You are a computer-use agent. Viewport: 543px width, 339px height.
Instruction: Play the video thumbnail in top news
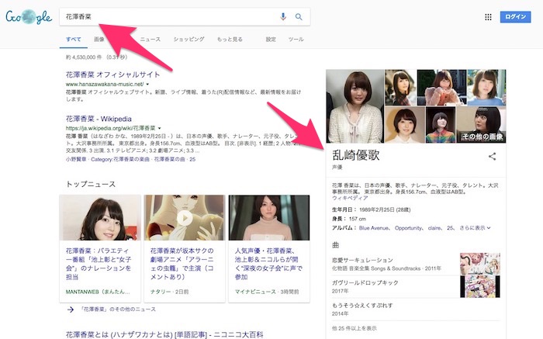click(x=185, y=218)
